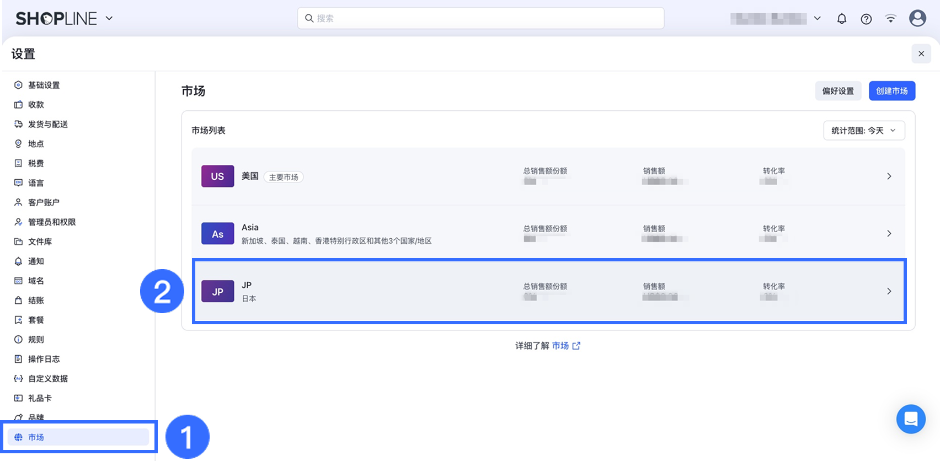Screen dimensions: 940x461
Task: Click the wifi signal icon in header
Action: (x=890, y=19)
